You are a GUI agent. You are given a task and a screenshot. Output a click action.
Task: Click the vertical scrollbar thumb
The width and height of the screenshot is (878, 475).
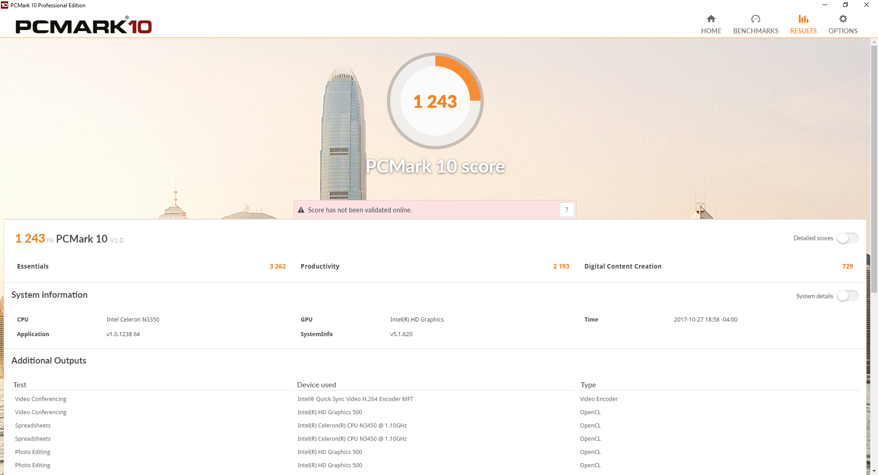click(874, 169)
